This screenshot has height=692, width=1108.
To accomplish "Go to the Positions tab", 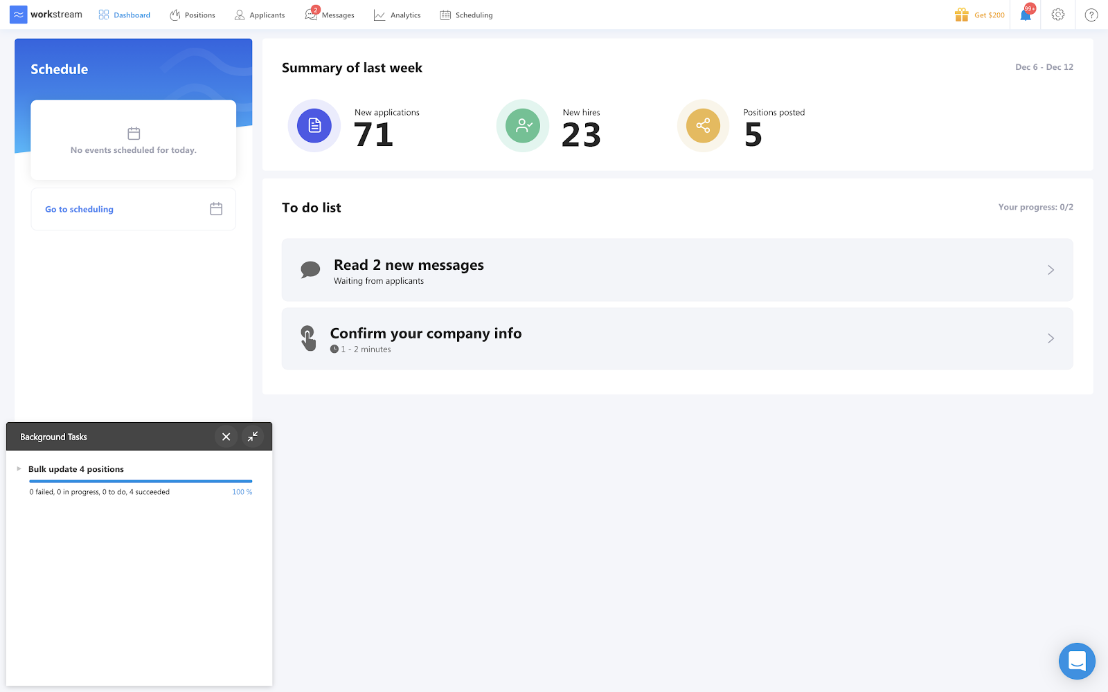I will click(193, 15).
